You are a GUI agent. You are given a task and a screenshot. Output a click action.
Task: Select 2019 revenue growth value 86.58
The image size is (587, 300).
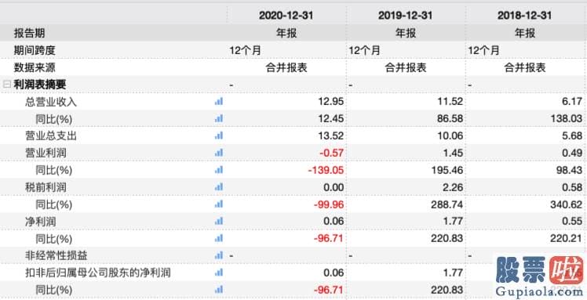pyautogui.click(x=449, y=118)
